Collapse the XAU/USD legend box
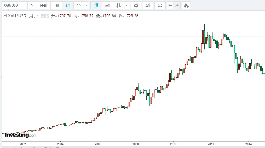 tap(5, 16)
